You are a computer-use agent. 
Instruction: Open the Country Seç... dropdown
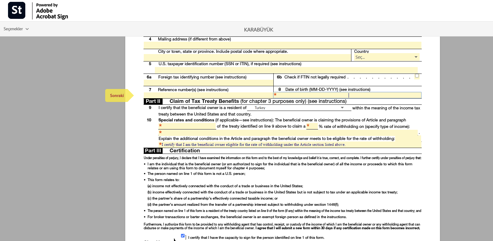[386, 57]
